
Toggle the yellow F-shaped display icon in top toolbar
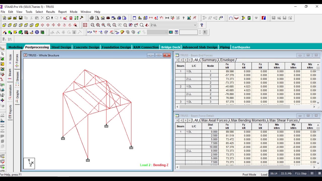pos(243,18)
